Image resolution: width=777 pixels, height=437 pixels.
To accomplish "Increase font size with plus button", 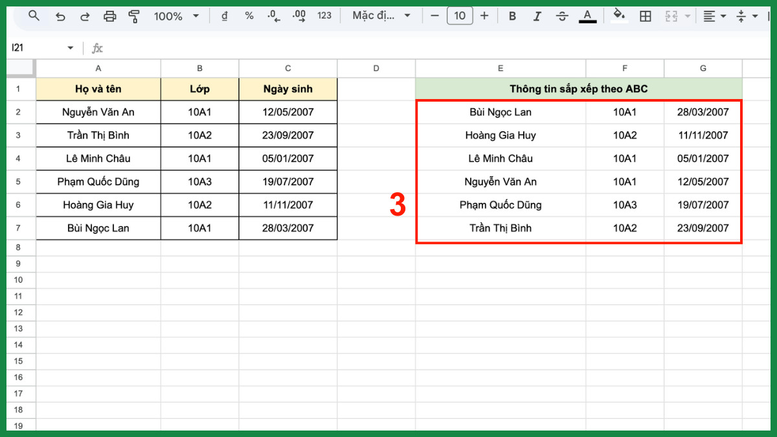I will [484, 16].
